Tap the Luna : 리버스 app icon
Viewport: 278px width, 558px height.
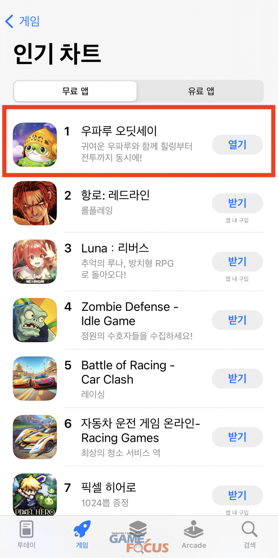click(x=35, y=261)
